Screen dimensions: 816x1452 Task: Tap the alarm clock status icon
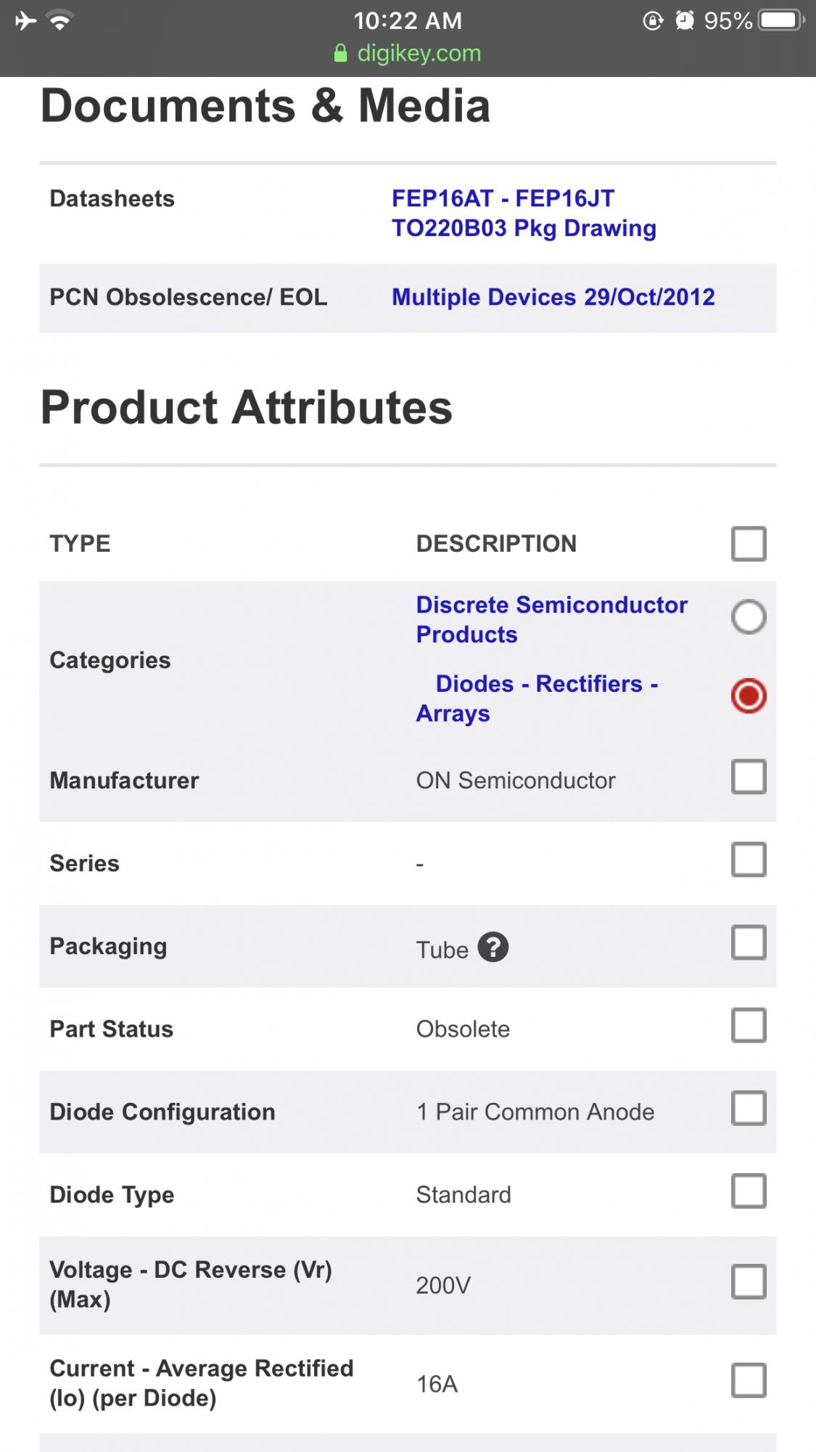pyautogui.click(x=684, y=20)
